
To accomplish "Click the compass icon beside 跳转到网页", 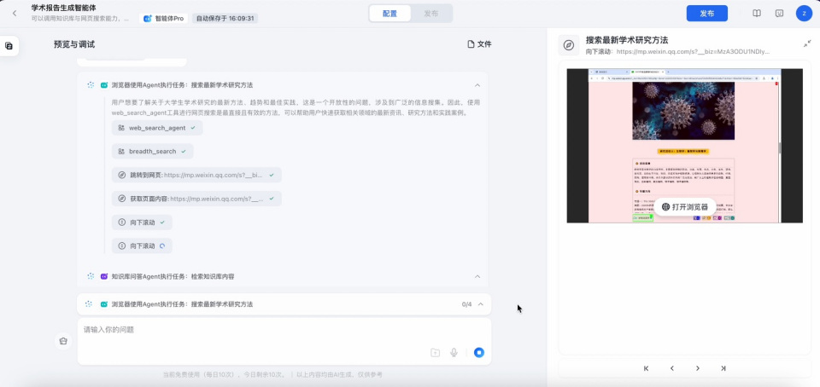I will [122, 176].
